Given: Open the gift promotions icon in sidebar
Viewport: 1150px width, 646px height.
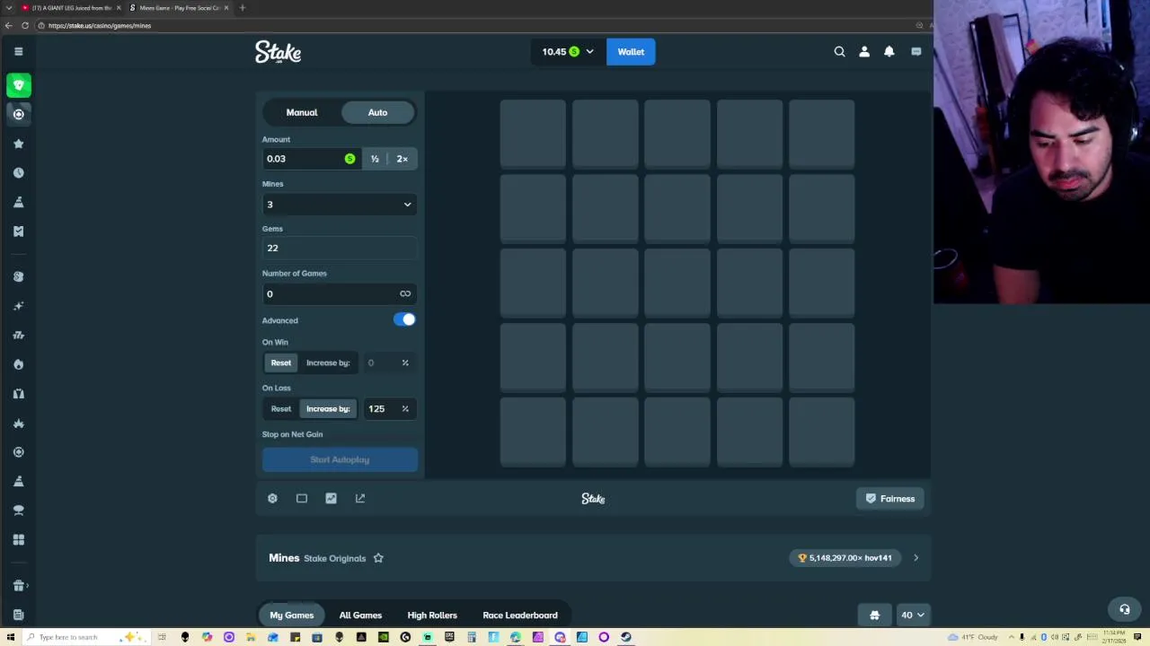Looking at the screenshot, I should point(18,586).
